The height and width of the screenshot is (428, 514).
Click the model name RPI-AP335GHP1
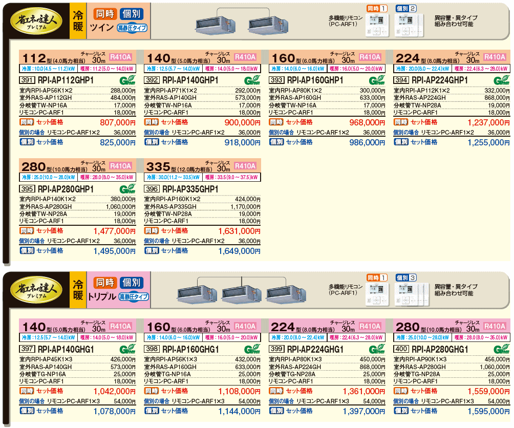point(190,189)
